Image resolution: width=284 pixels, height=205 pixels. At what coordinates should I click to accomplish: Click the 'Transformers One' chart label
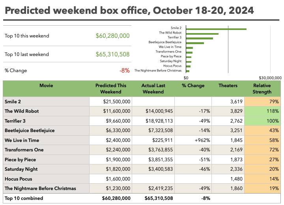pos(168,51)
